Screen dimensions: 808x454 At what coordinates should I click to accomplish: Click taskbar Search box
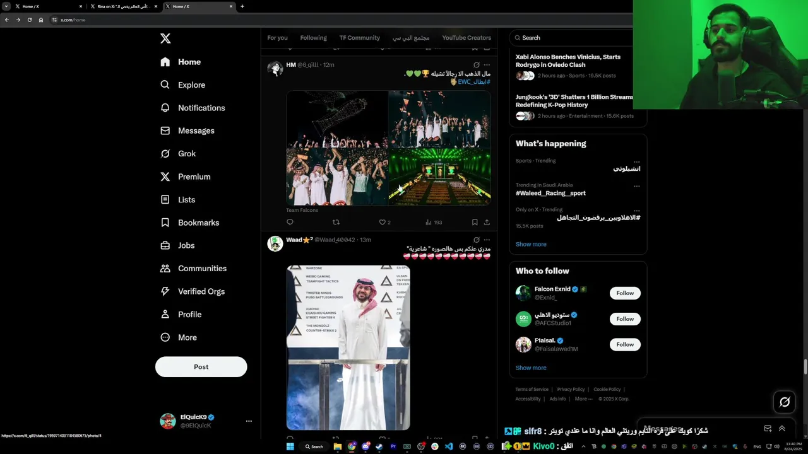(x=314, y=446)
